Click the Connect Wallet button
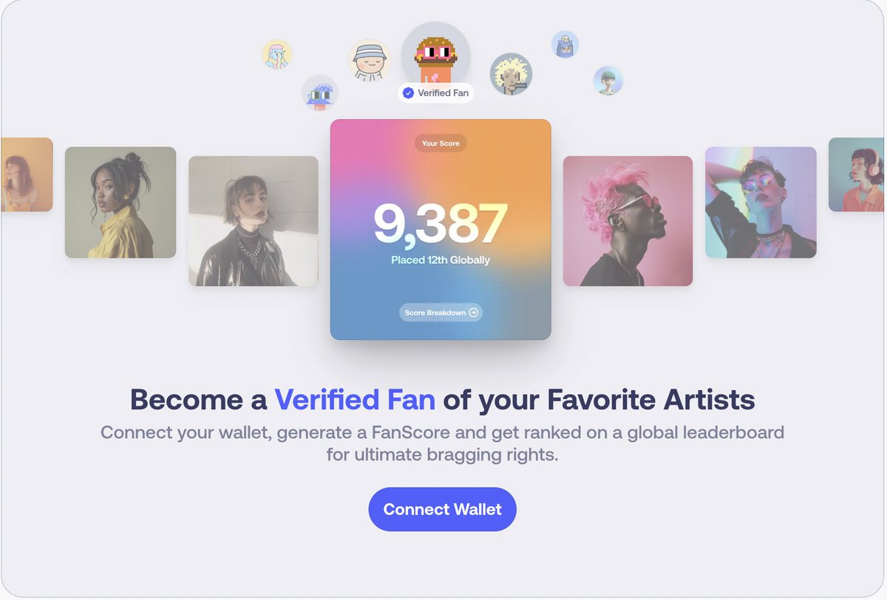Viewport: 887px width, 600px height. tap(442, 509)
